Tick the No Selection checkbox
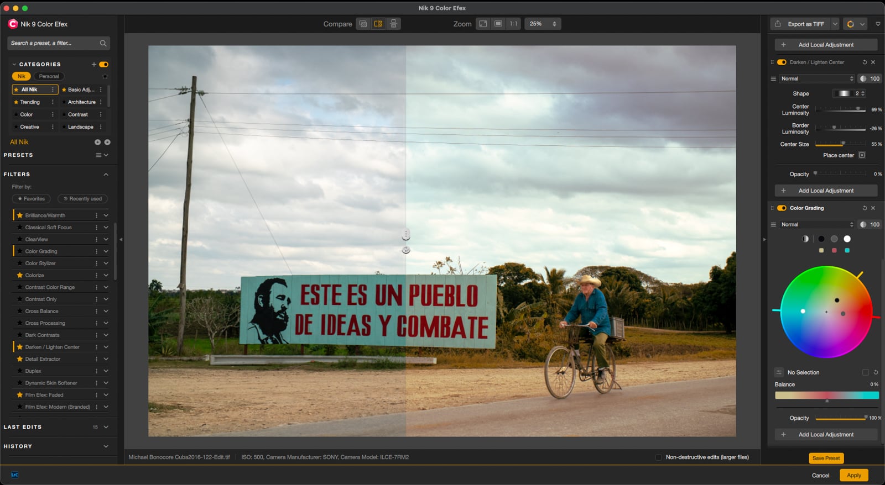 pyautogui.click(x=866, y=372)
